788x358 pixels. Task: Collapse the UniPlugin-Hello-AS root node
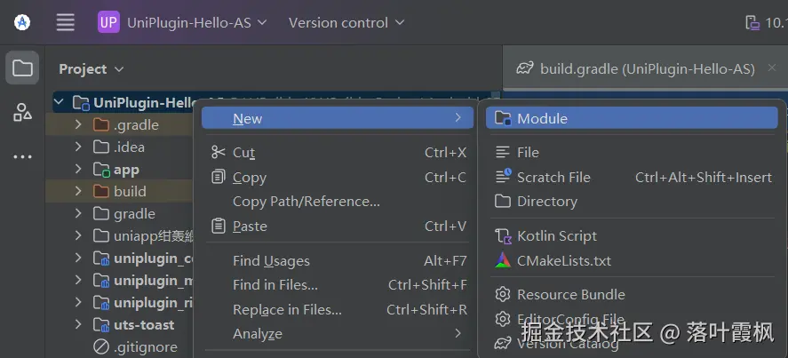click(59, 103)
